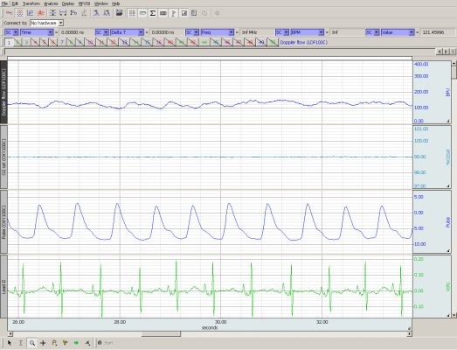Select the crosshair tool at bottom

coord(43,343)
